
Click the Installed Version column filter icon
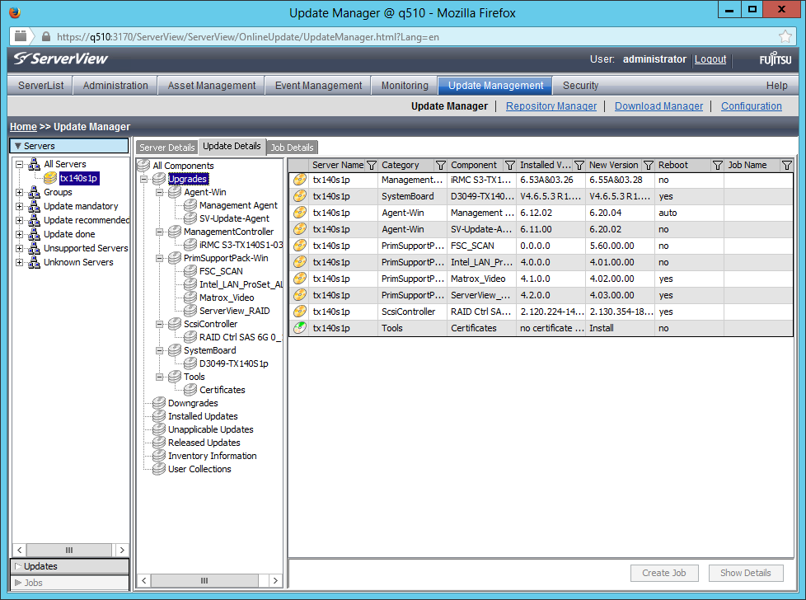pyautogui.click(x=579, y=165)
